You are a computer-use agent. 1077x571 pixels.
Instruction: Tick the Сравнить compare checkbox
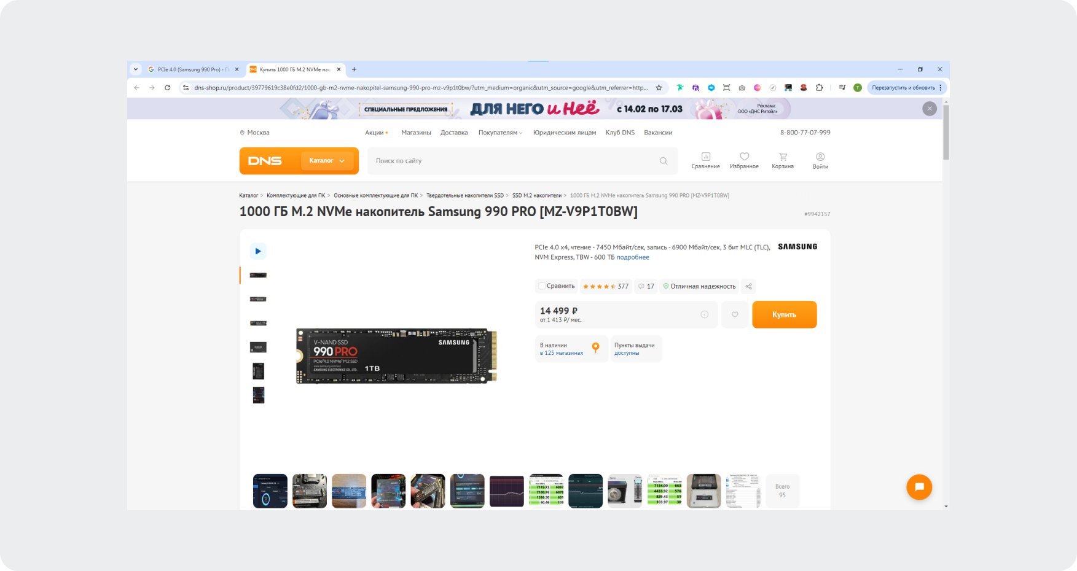pyautogui.click(x=542, y=286)
